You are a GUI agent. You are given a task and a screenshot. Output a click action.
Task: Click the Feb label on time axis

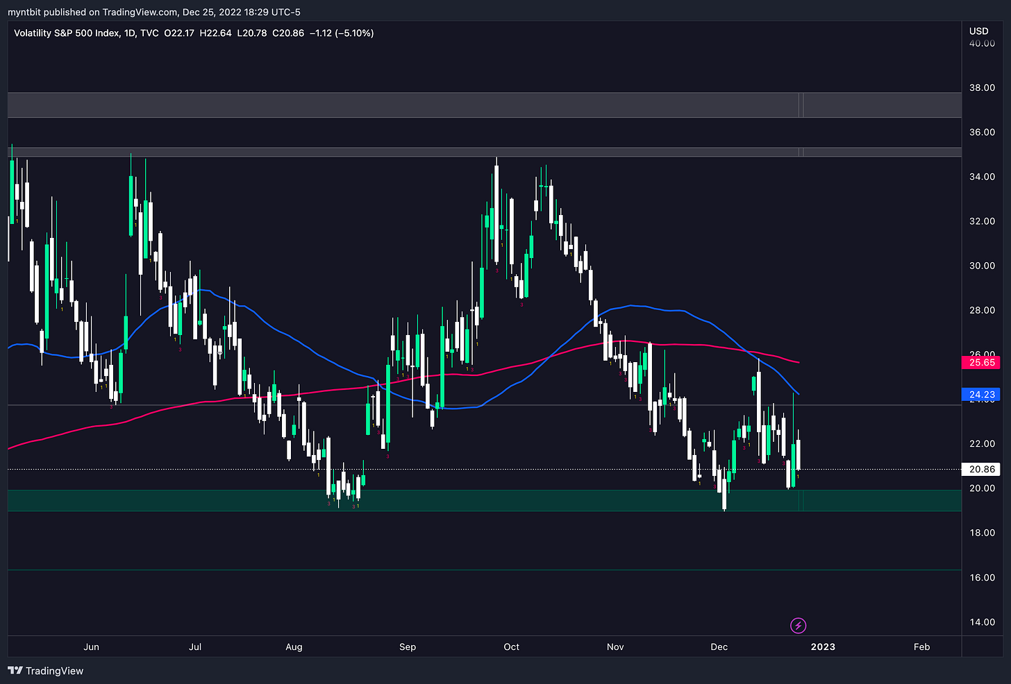[x=921, y=647]
